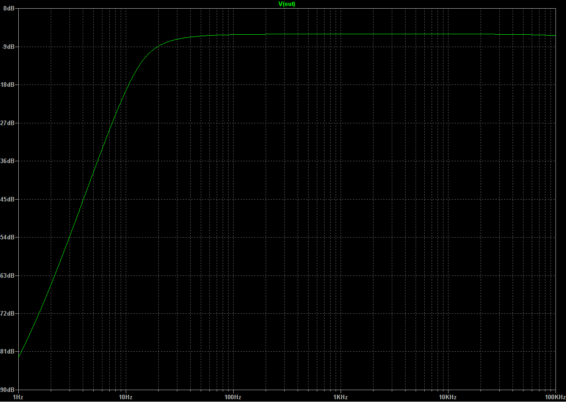Click the 0dB axis label
The image size is (566, 402).
(x=10, y=8)
